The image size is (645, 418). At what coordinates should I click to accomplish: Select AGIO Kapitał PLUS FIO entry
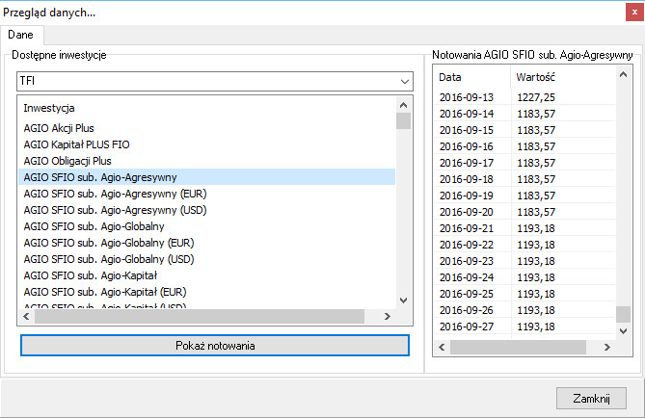pos(76,144)
